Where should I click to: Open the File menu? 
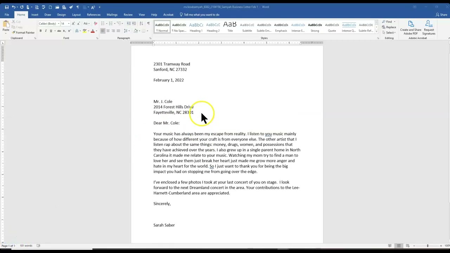[7, 15]
